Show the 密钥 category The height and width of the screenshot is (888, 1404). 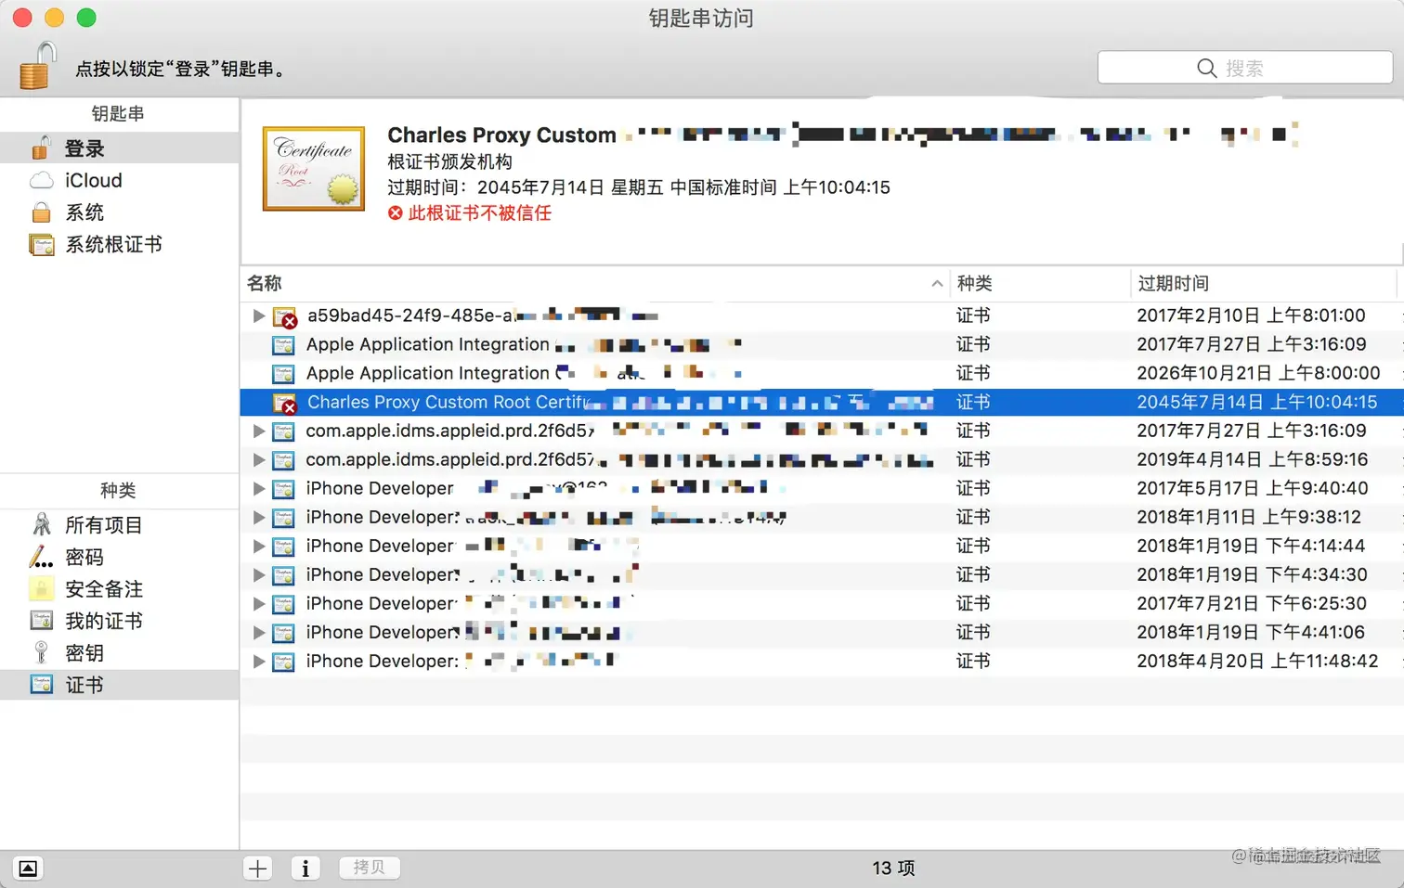[119, 653]
